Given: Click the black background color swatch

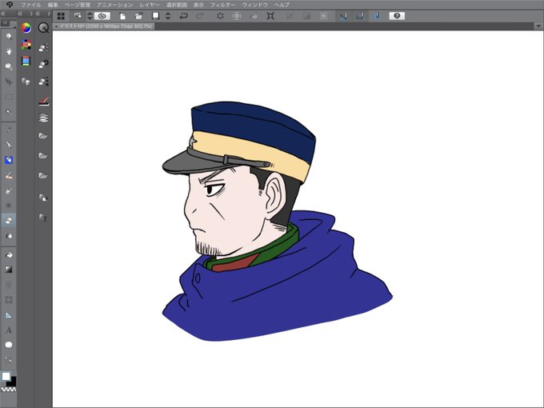Looking at the screenshot, I should tap(13, 382).
